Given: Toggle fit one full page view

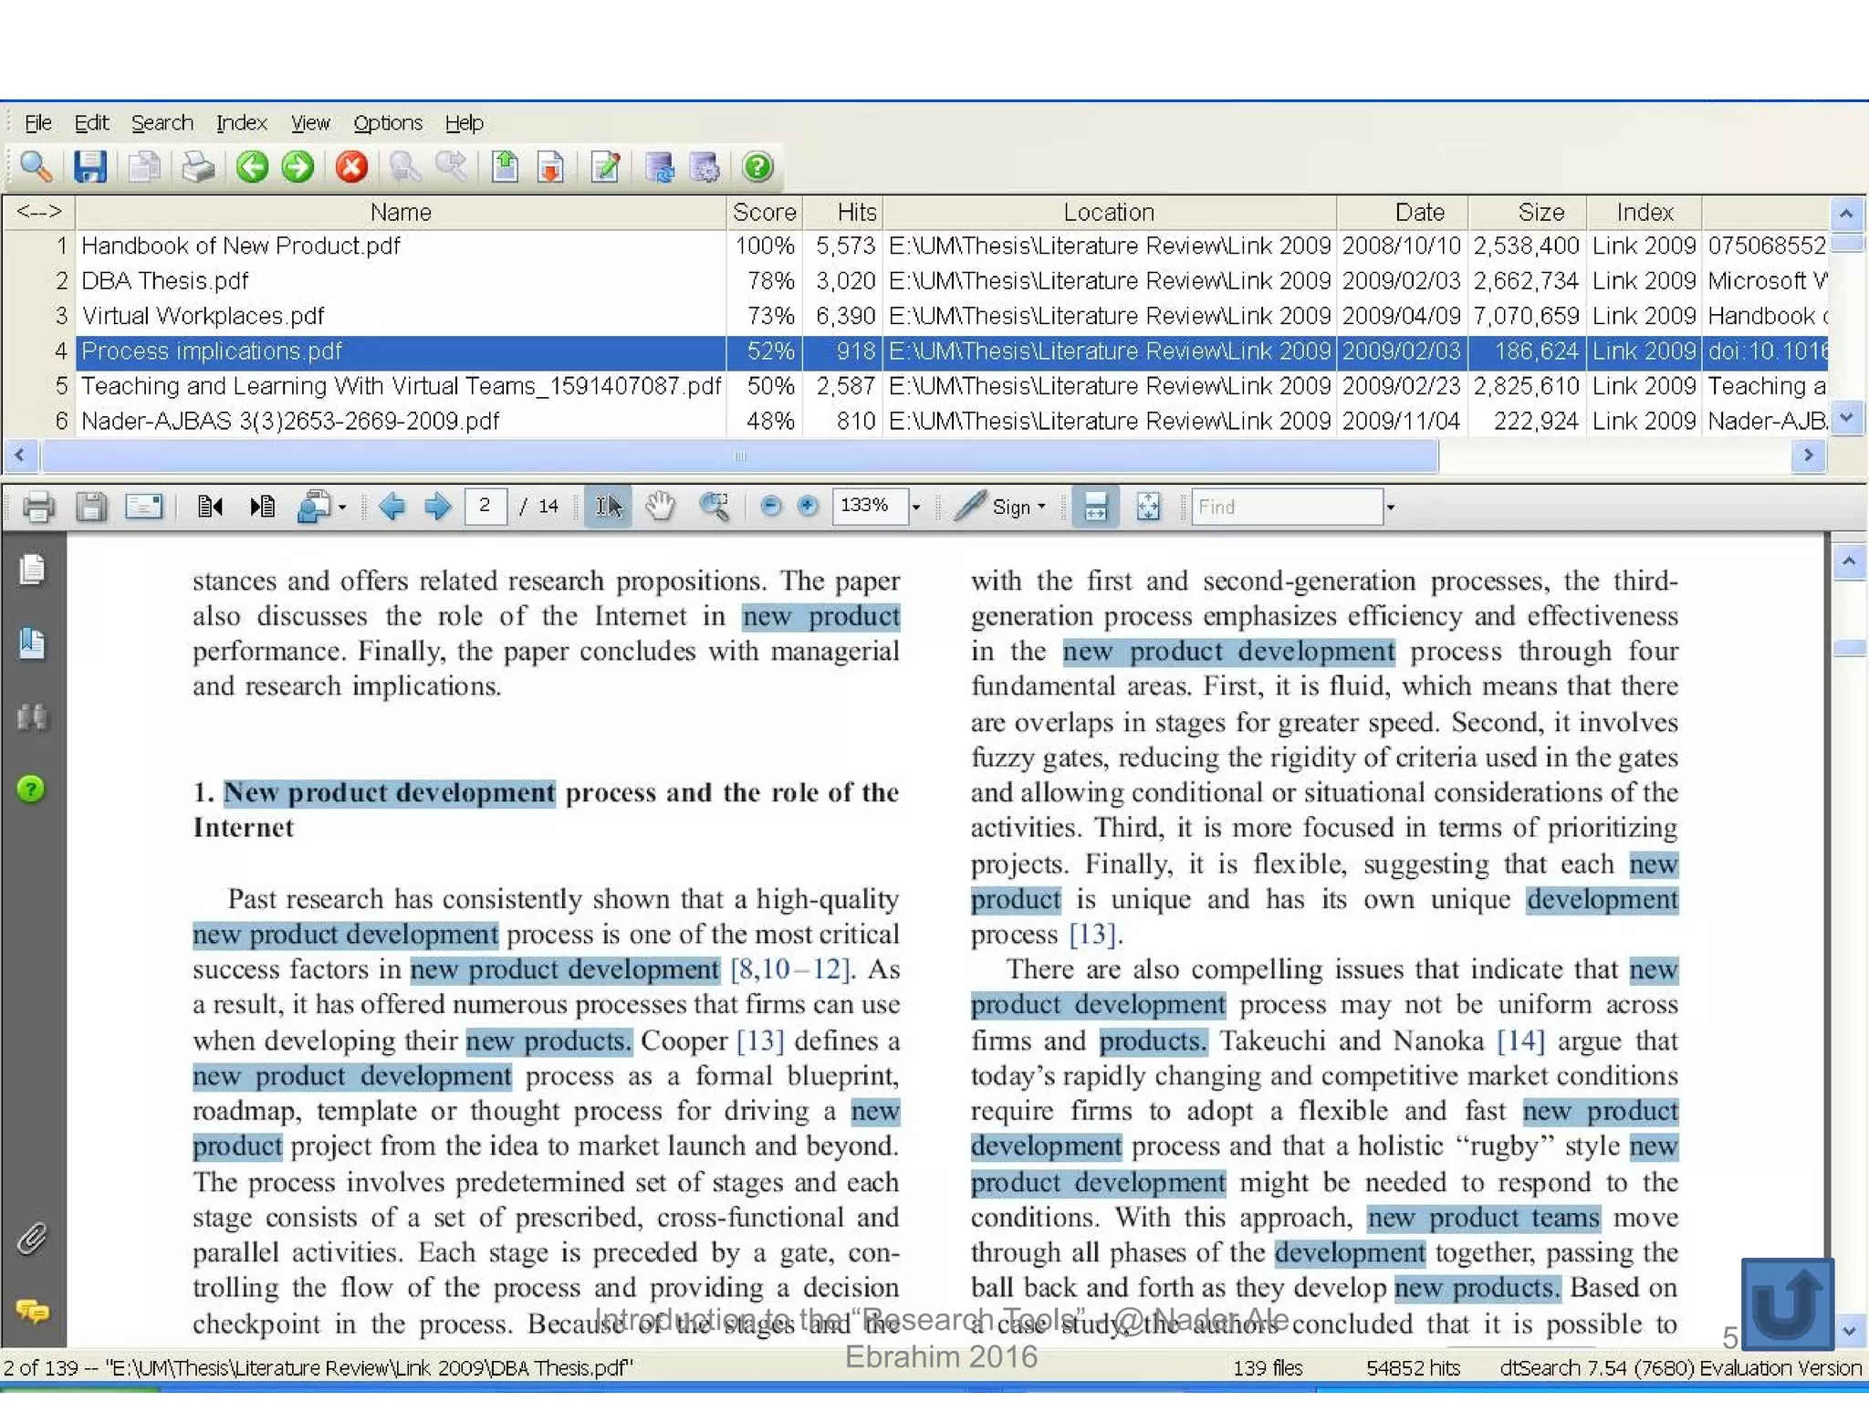Looking at the screenshot, I should coord(1148,507).
